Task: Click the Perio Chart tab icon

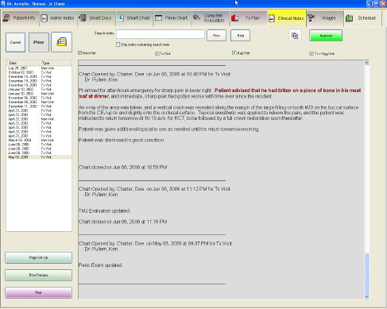Action: 159,18
